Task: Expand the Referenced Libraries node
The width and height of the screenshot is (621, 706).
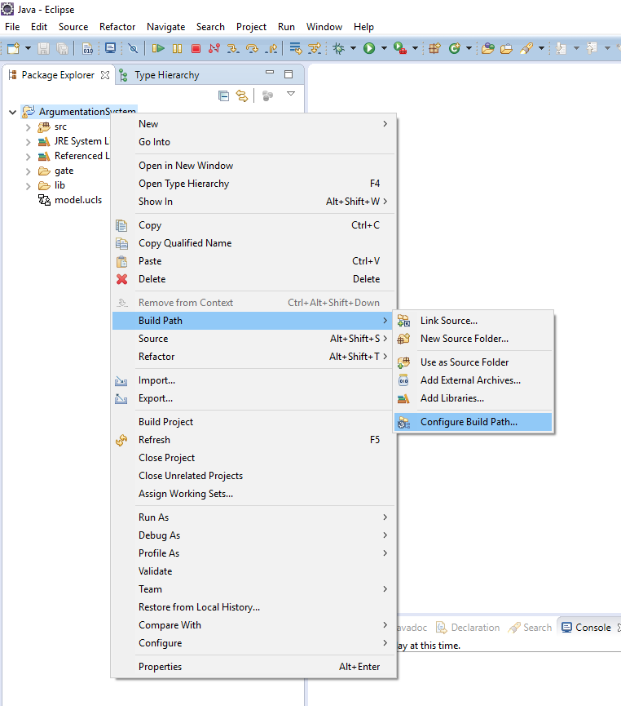Action: [x=28, y=158]
